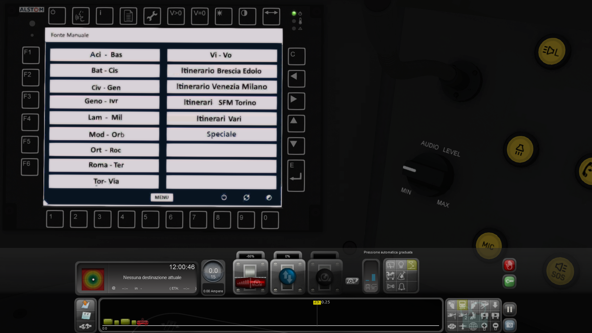Toggle the yellow headlight beam button
This screenshot has width=592, height=333.
point(552,51)
